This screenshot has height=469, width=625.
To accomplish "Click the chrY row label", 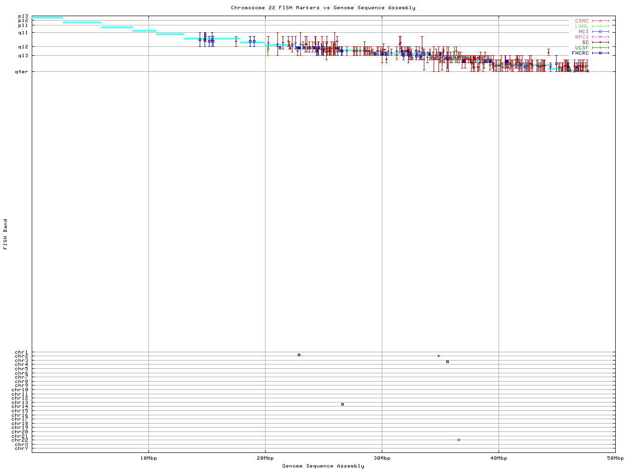I will click(21, 448).
